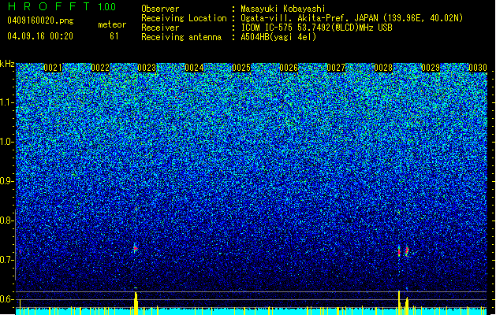Viewport: 496px width, 315px height.
Task: Select the filename 0409160020.png
Action: [x=40, y=20]
